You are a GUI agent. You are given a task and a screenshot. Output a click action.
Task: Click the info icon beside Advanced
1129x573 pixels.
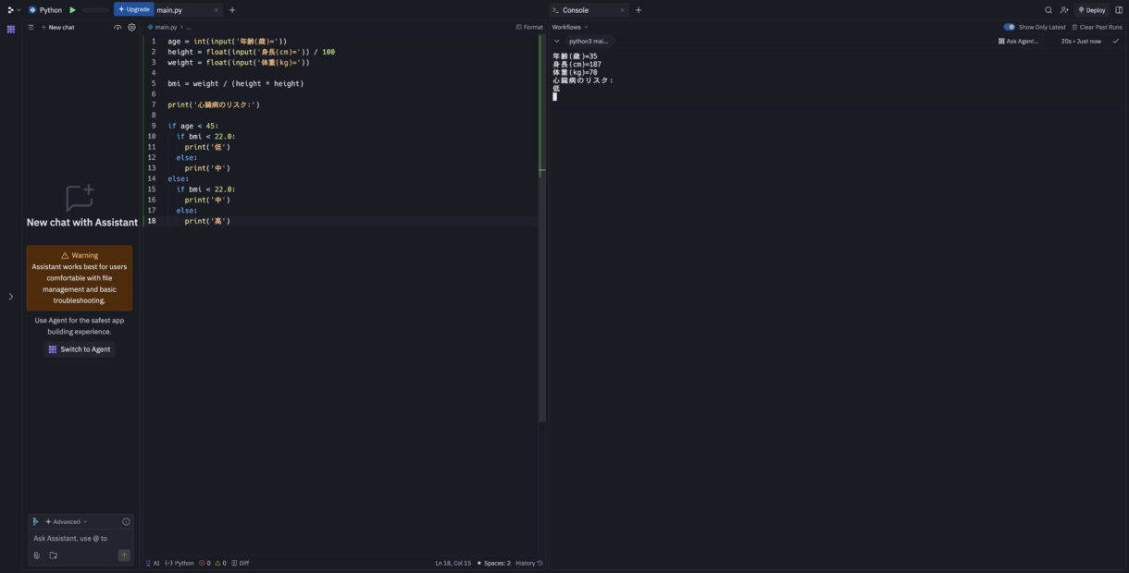click(x=126, y=522)
